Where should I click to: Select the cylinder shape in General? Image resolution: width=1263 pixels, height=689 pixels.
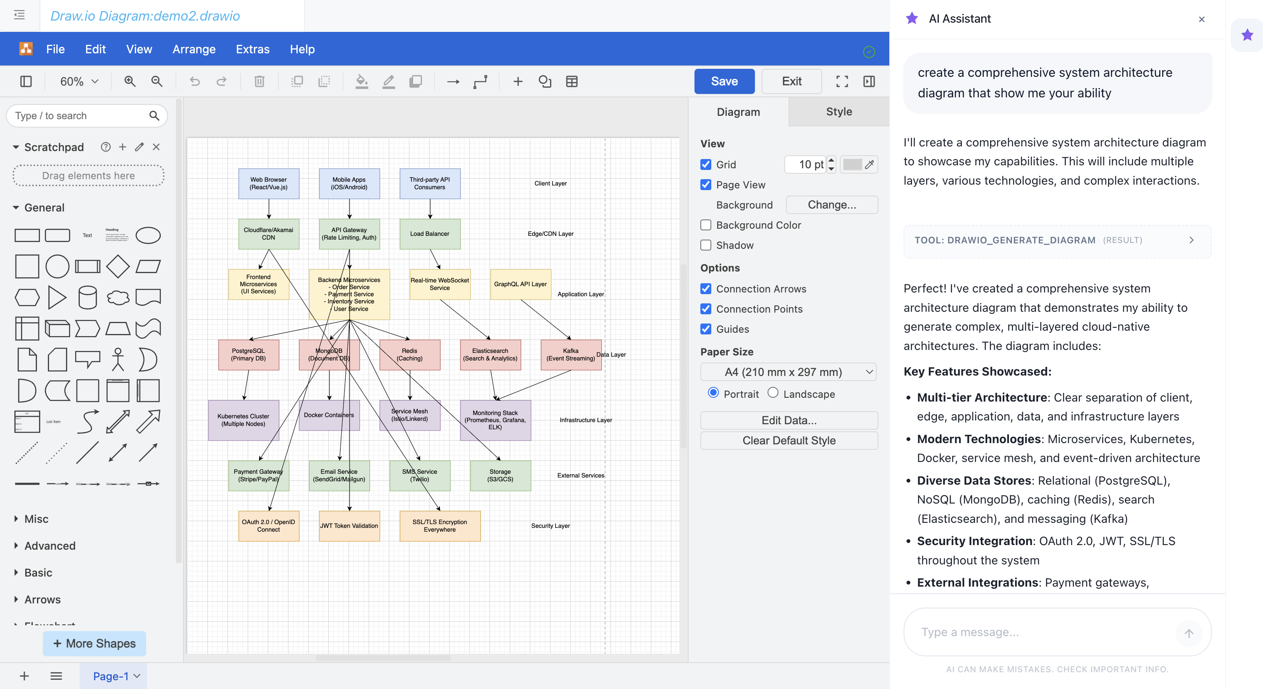(88, 298)
